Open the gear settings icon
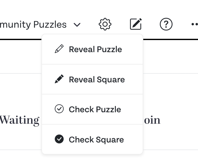Image resolution: width=198 pixels, height=166 pixels. pyautogui.click(x=105, y=24)
